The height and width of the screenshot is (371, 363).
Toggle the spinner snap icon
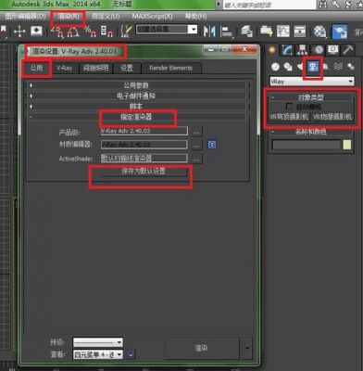pos(106,32)
